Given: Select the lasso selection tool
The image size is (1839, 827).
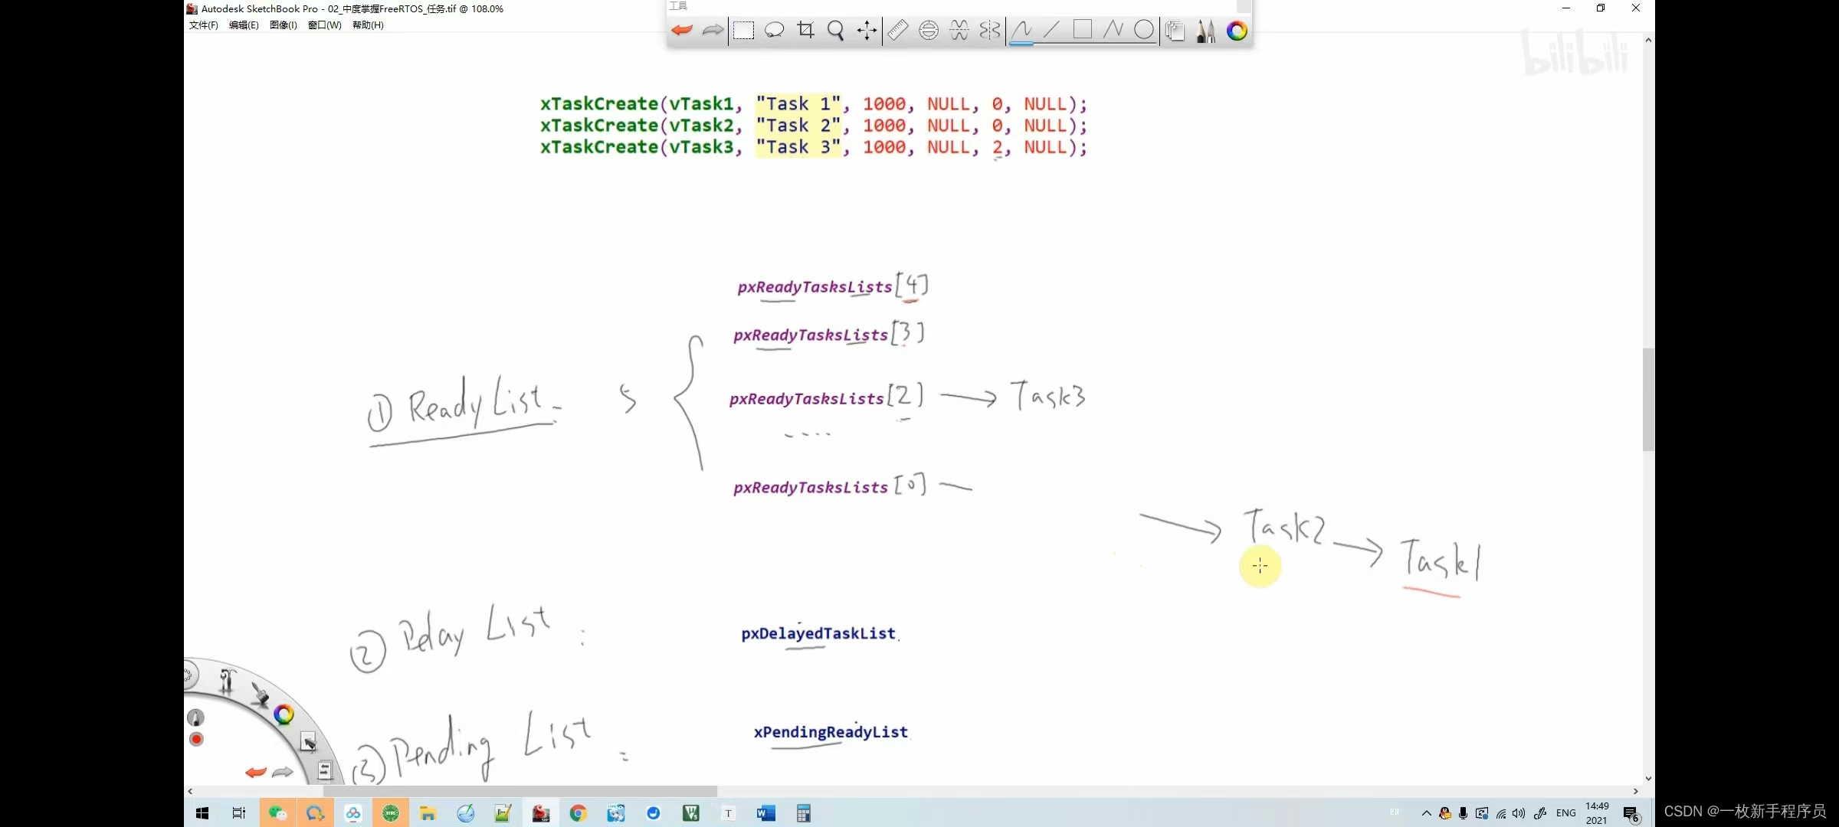Looking at the screenshot, I should click(x=775, y=31).
